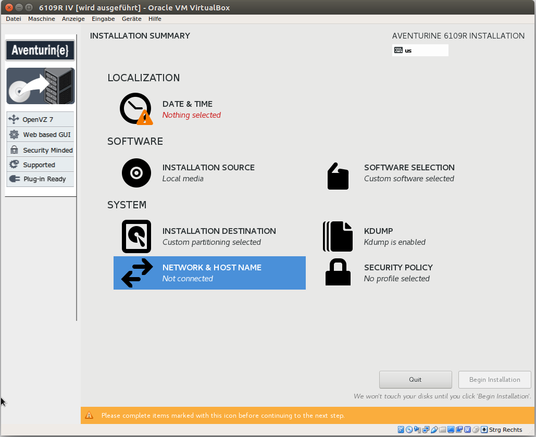Open SOFTWARE SELECTION label
Image resolution: width=536 pixels, height=437 pixels.
tap(409, 168)
